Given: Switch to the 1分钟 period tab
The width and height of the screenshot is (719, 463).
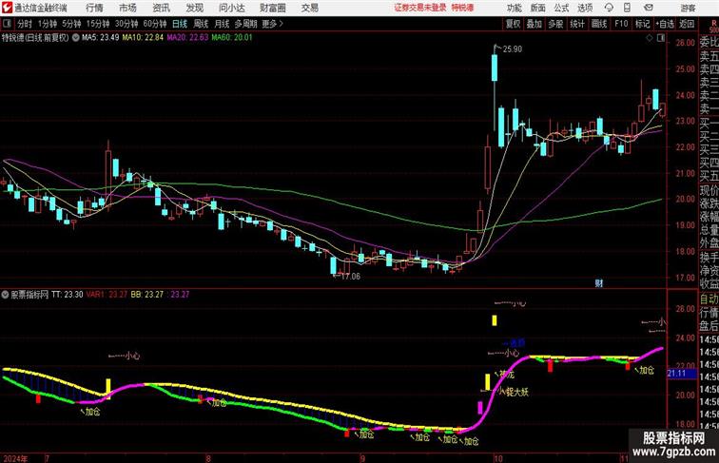Looking at the screenshot, I should tap(48, 24).
